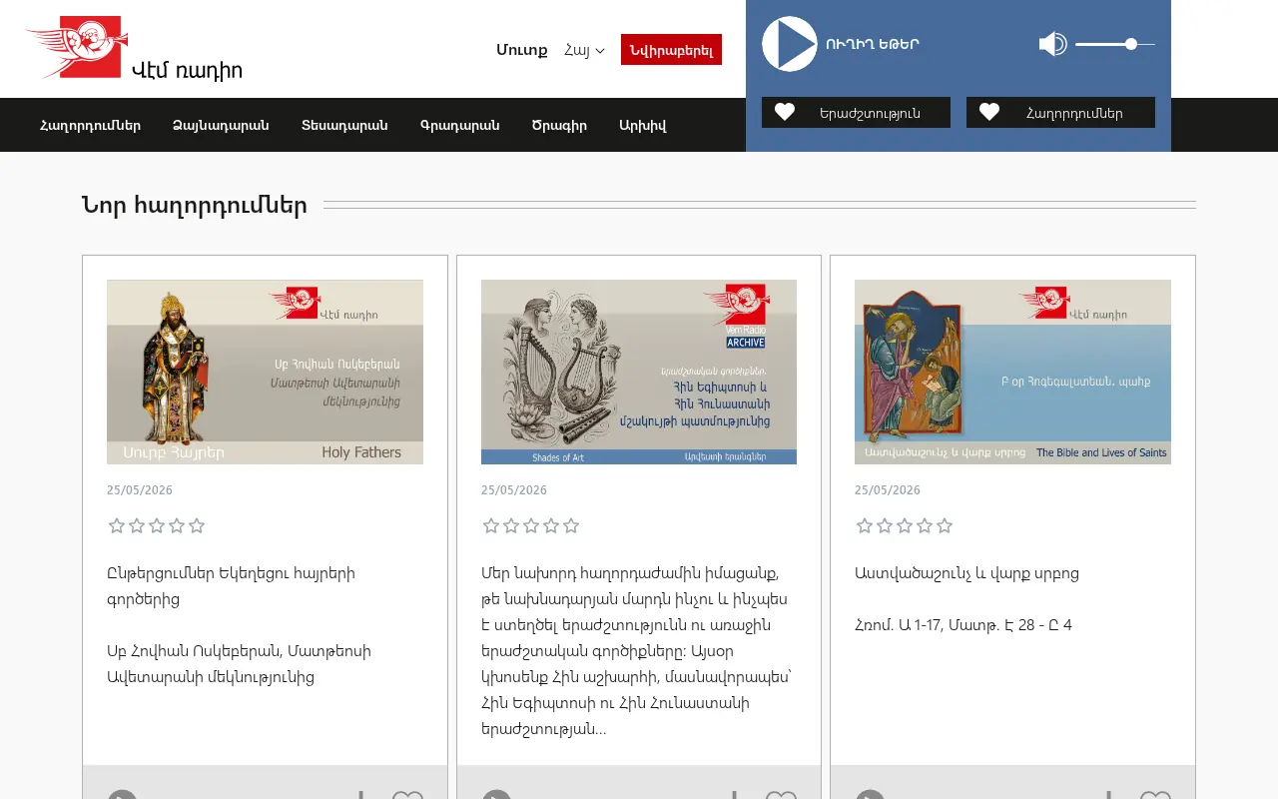This screenshot has height=799, width=1278.
Task: Click the Vem Radio logo
Action: [135, 48]
